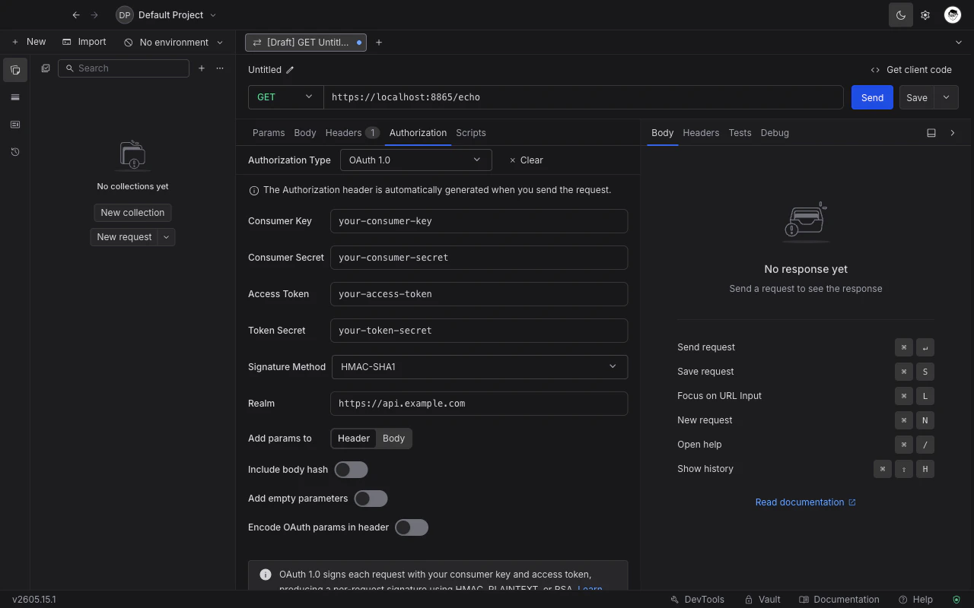Open the Scripts tab
This screenshot has width=974, height=608.
pos(471,133)
